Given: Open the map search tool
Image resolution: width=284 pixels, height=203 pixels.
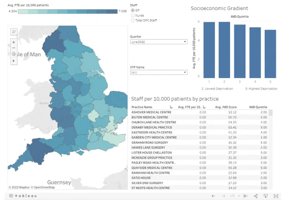Looking at the screenshot, I should [14, 32].
